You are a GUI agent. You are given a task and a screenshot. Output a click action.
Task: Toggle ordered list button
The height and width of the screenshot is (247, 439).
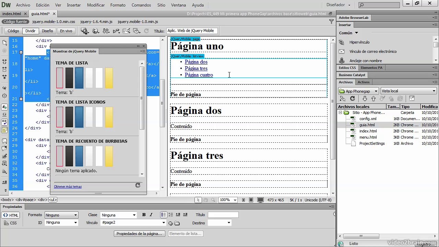point(171,215)
